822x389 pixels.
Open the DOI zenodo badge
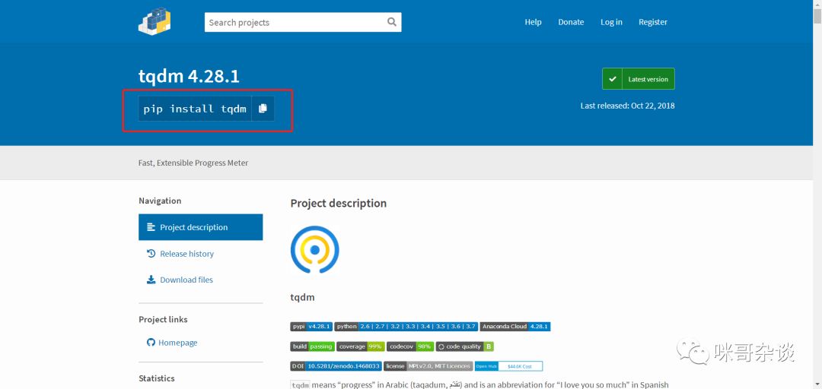(336, 366)
